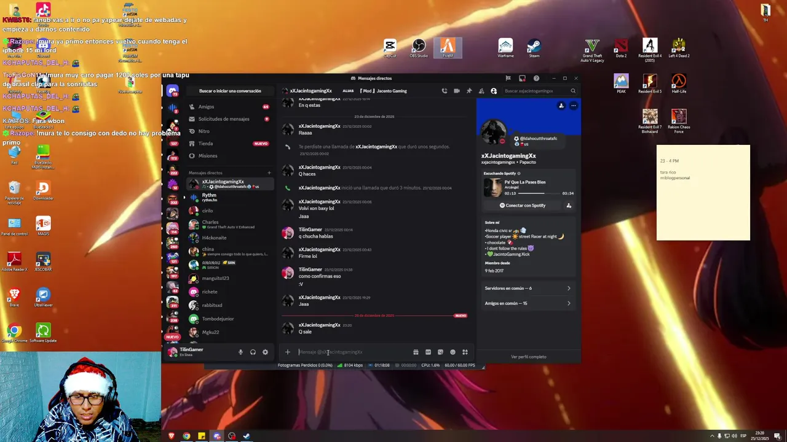Click Buscar o iniciar una conversación

coord(230,91)
